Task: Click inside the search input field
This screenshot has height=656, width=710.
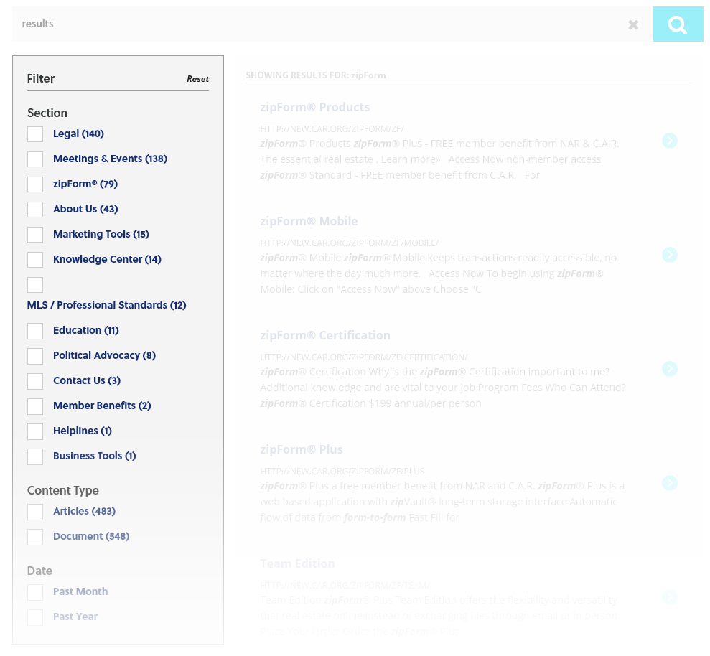Action: pyautogui.click(x=287, y=24)
